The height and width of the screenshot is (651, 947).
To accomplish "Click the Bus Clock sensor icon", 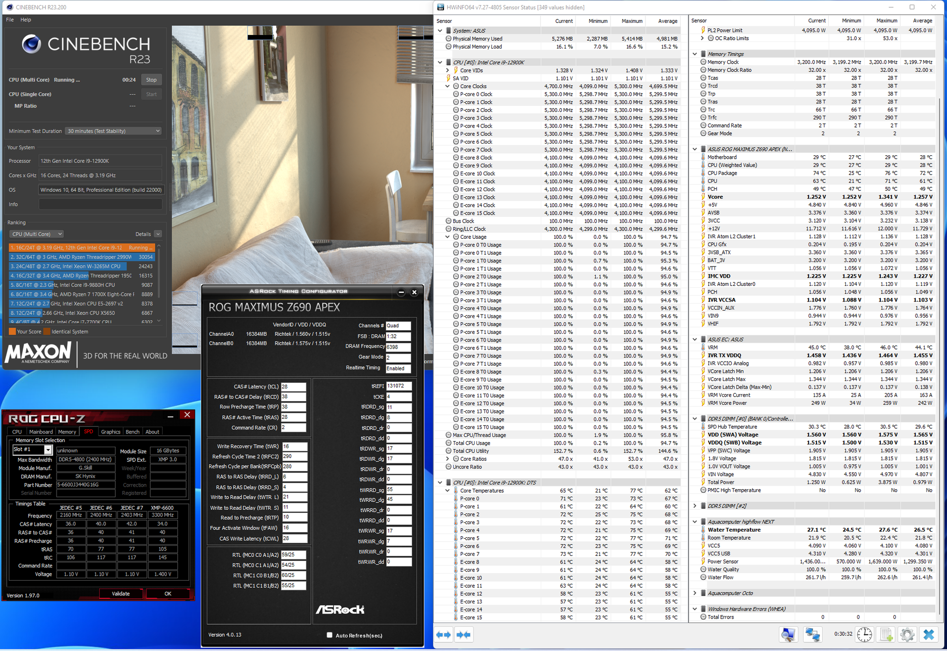I will pyautogui.click(x=448, y=221).
